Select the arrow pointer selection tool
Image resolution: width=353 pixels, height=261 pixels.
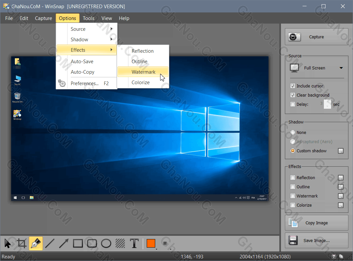pos(8,243)
